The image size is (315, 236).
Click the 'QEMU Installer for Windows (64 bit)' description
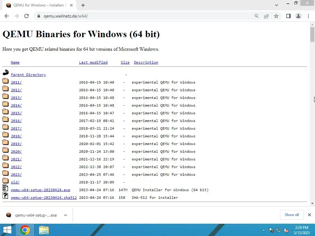coord(170,190)
